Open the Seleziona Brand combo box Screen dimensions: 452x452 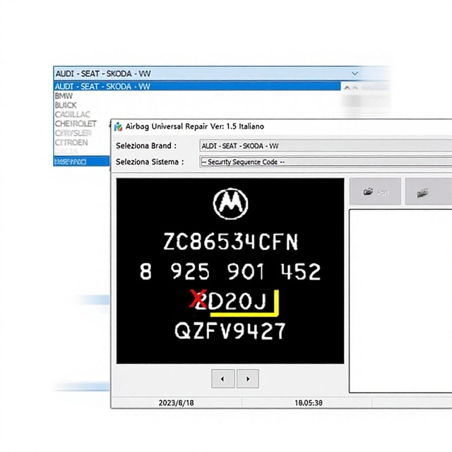[x=326, y=146]
